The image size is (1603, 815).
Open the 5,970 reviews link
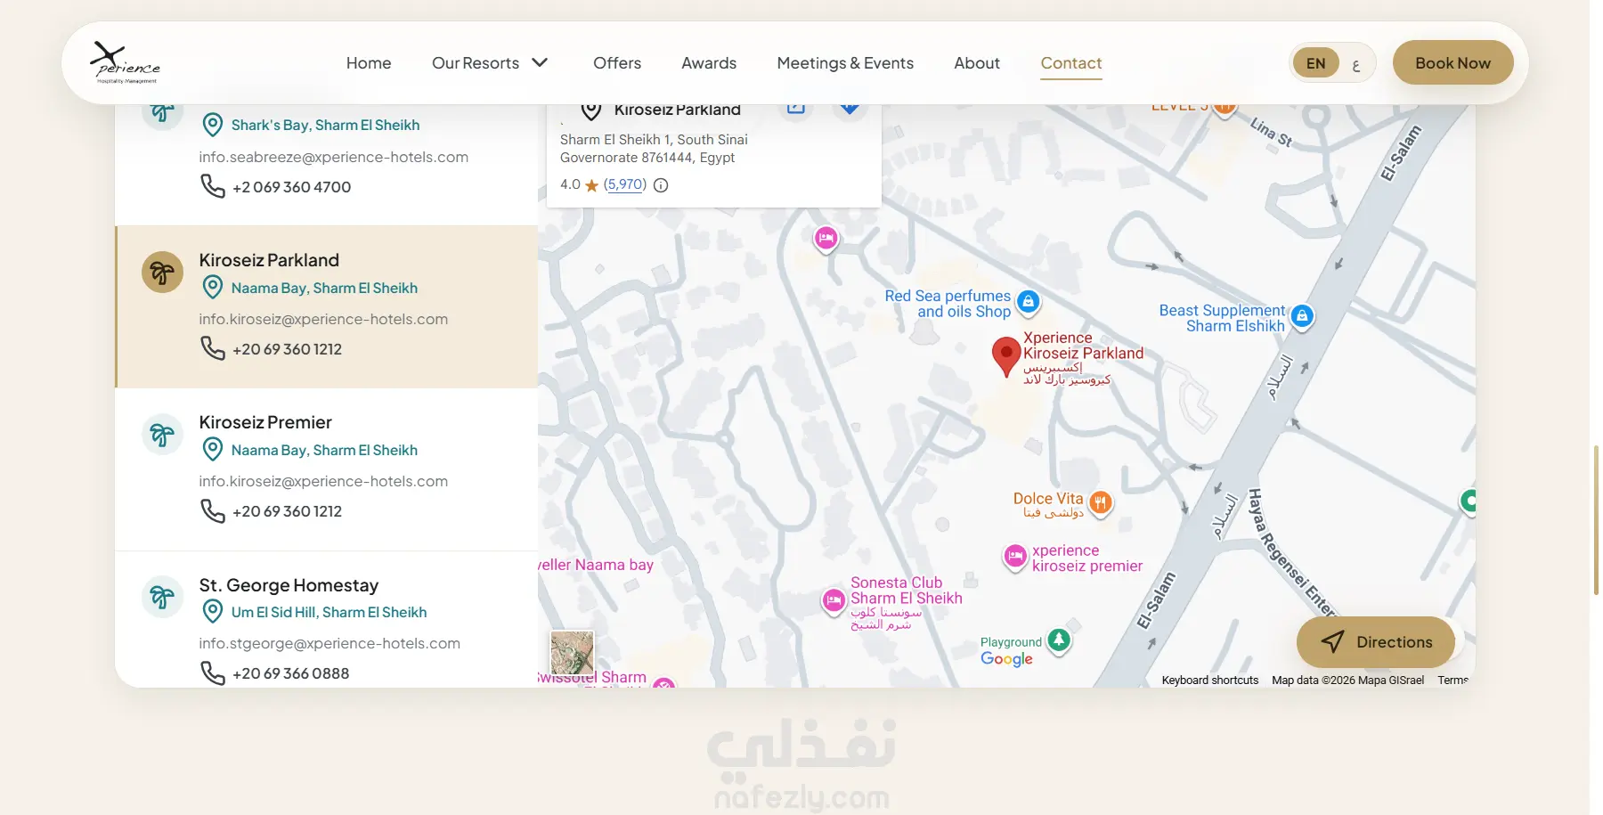pyautogui.click(x=625, y=184)
